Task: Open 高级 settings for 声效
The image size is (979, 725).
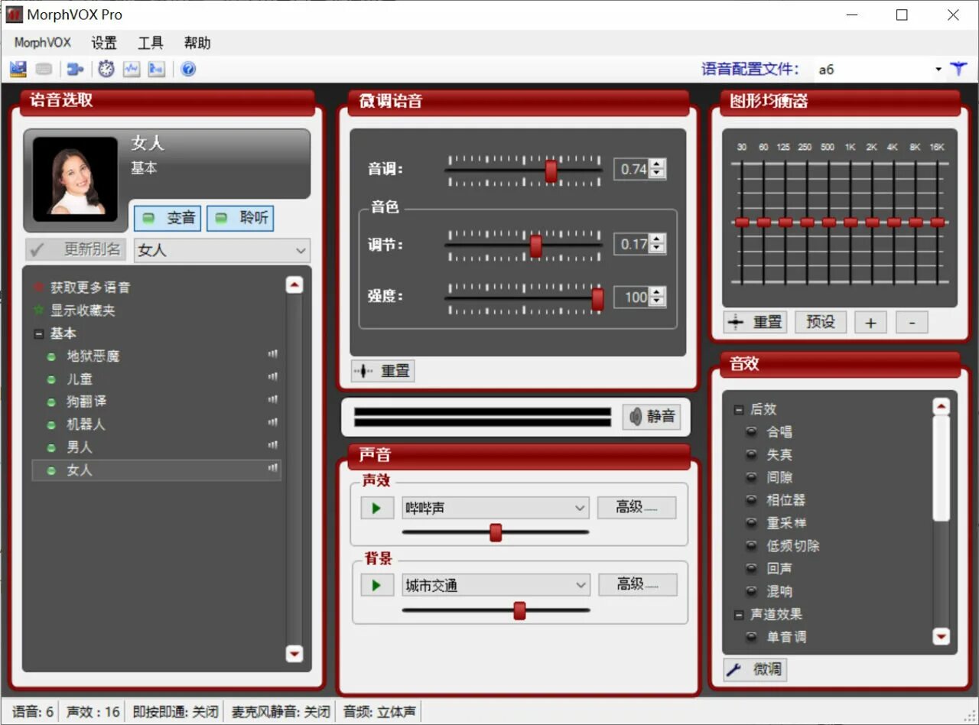Action: tap(637, 507)
